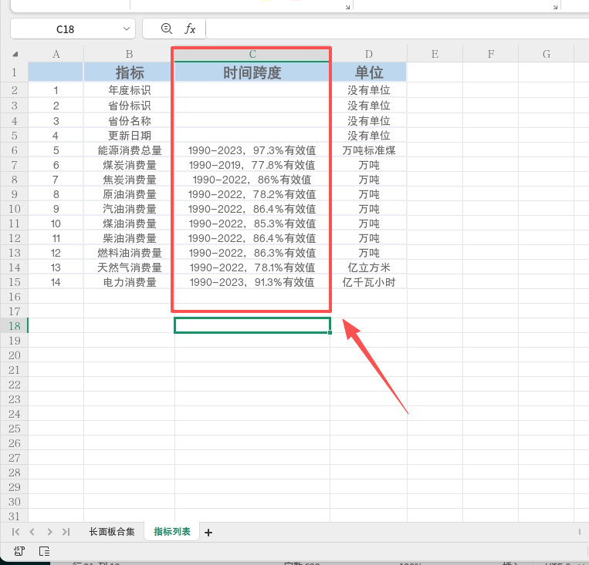Click the select-all corner triangle
Viewport: 589px width, 565px height.
[x=15, y=55]
